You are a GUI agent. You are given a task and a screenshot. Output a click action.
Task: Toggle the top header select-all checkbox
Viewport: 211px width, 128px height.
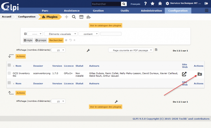[x=9, y=65]
